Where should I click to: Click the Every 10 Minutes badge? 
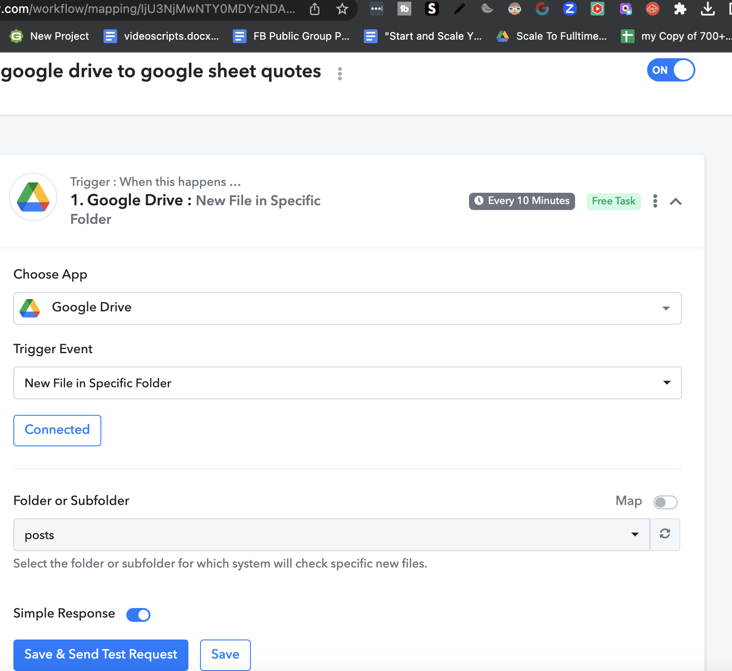point(522,201)
